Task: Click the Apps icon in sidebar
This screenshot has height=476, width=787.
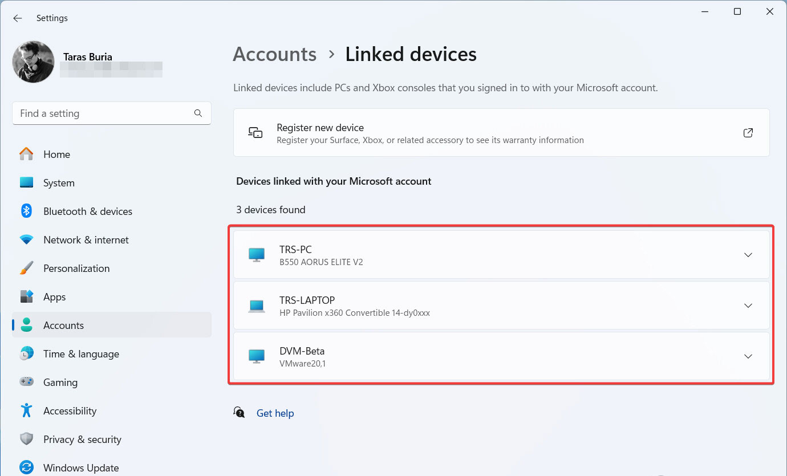Action: [26, 296]
